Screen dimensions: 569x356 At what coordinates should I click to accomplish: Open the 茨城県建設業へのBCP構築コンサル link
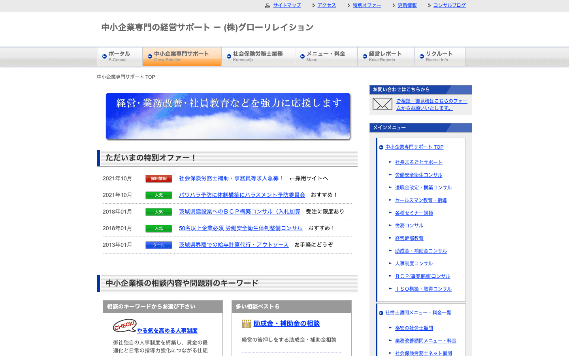click(239, 212)
